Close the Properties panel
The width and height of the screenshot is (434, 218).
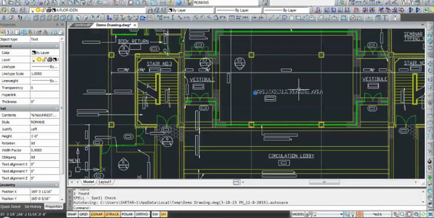[x=62, y=24]
